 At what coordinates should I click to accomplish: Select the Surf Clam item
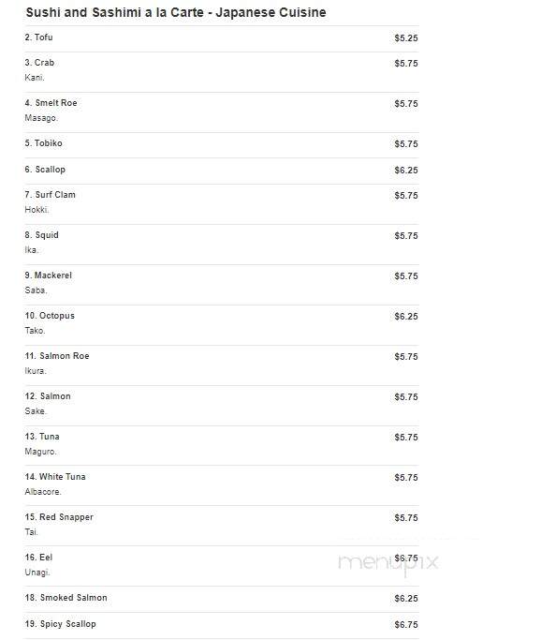222,204
